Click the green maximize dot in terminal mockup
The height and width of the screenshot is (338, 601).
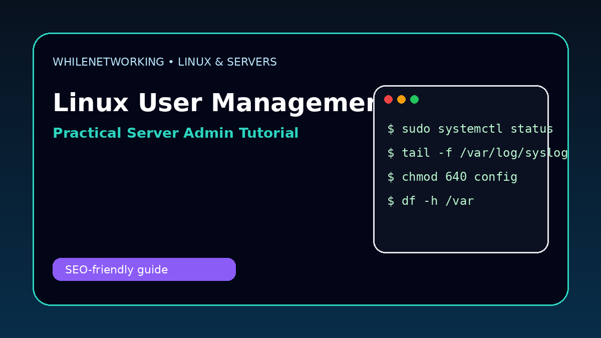[414, 99]
